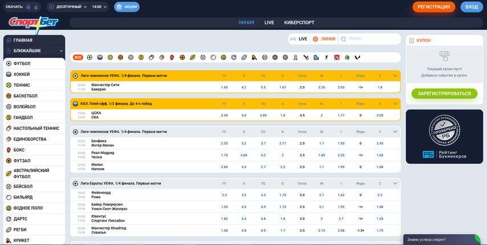Click the Поиск search field
487x245 pixels.
click(369, 39)
